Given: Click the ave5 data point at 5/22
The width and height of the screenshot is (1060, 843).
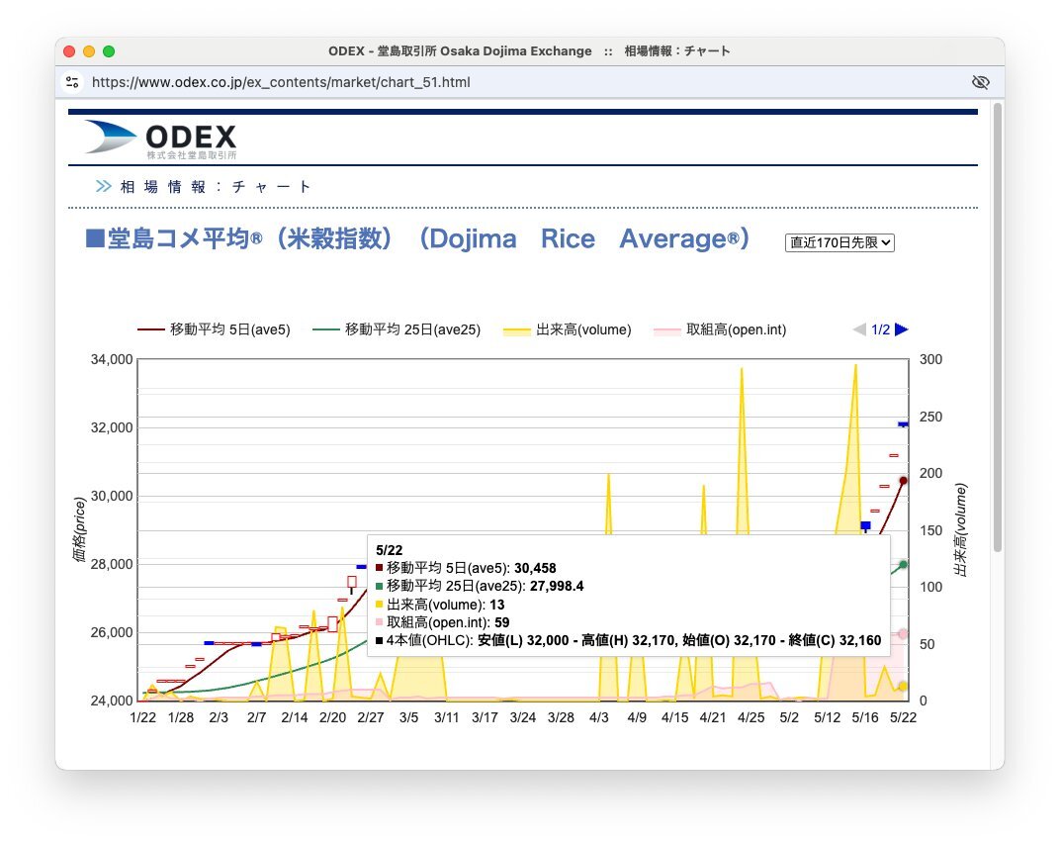Looking at the screenshot, I should click(903, 481).
